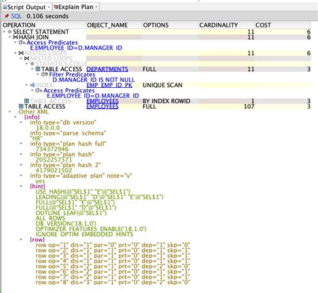Select the ALL_ROWS hint line

click(50, 219)
